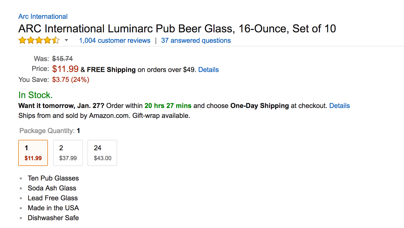Image resolution: width=404 pixels, height=228 pixels.
Task: View the 37 answered questions
Action: point(196,40)
